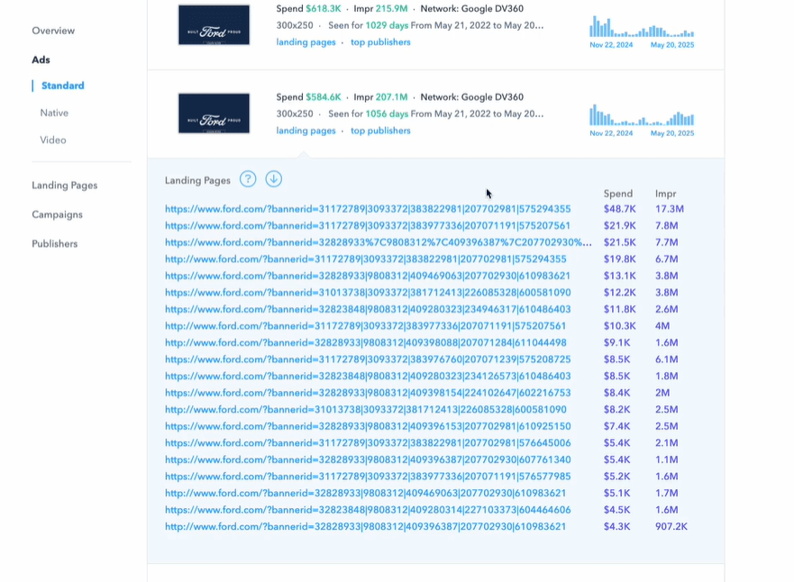Open the landing page URL with 907.2K impressions

click(x=365, y=526)
